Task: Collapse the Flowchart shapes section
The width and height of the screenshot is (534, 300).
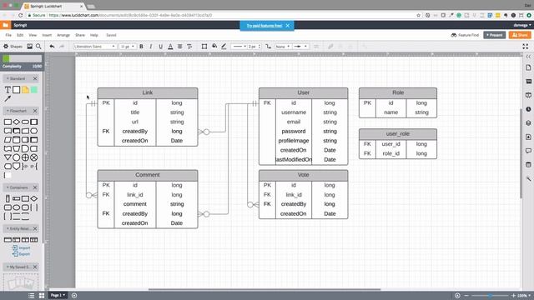Action: coord(17,111)
